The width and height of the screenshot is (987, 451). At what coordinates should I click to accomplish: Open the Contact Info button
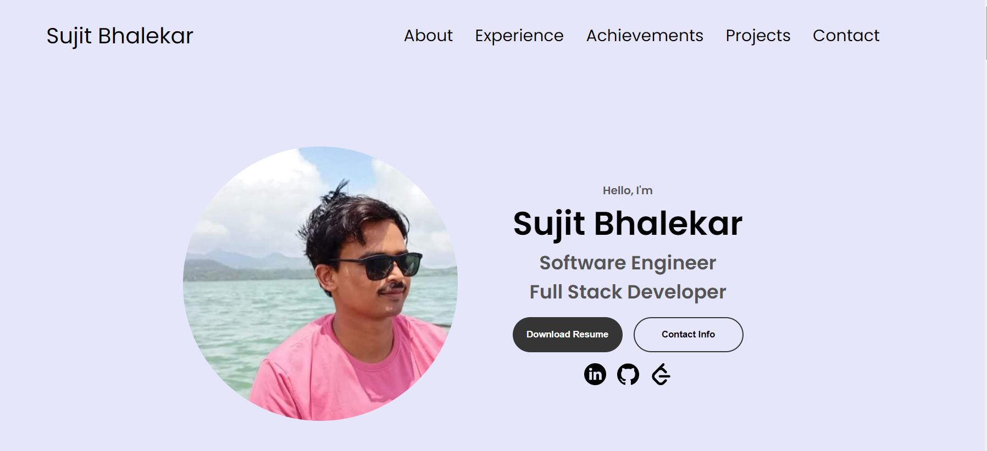point(689,335)
